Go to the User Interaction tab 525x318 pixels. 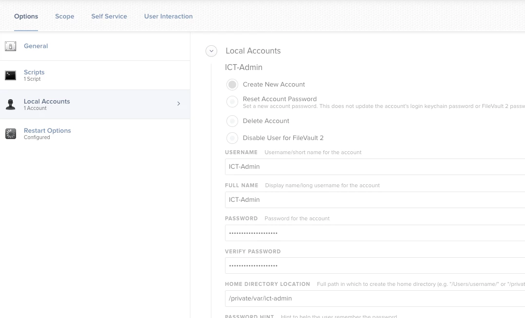click(x=169, y=17)
